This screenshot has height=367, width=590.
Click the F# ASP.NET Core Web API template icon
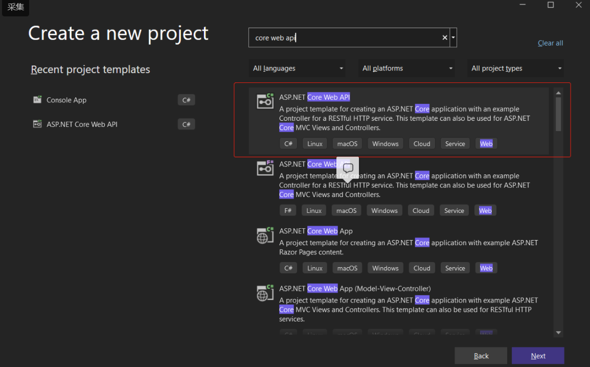pos(265,168)
